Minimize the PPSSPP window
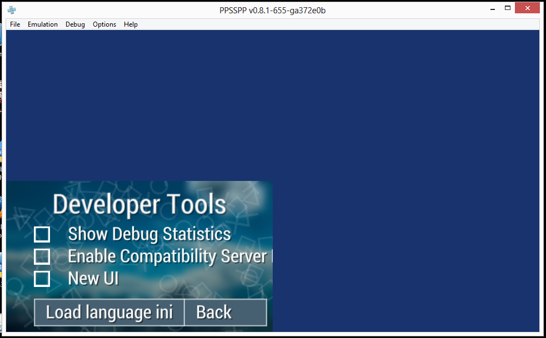The width and height of the screenshot is (546, 338). tap(492, 8)
